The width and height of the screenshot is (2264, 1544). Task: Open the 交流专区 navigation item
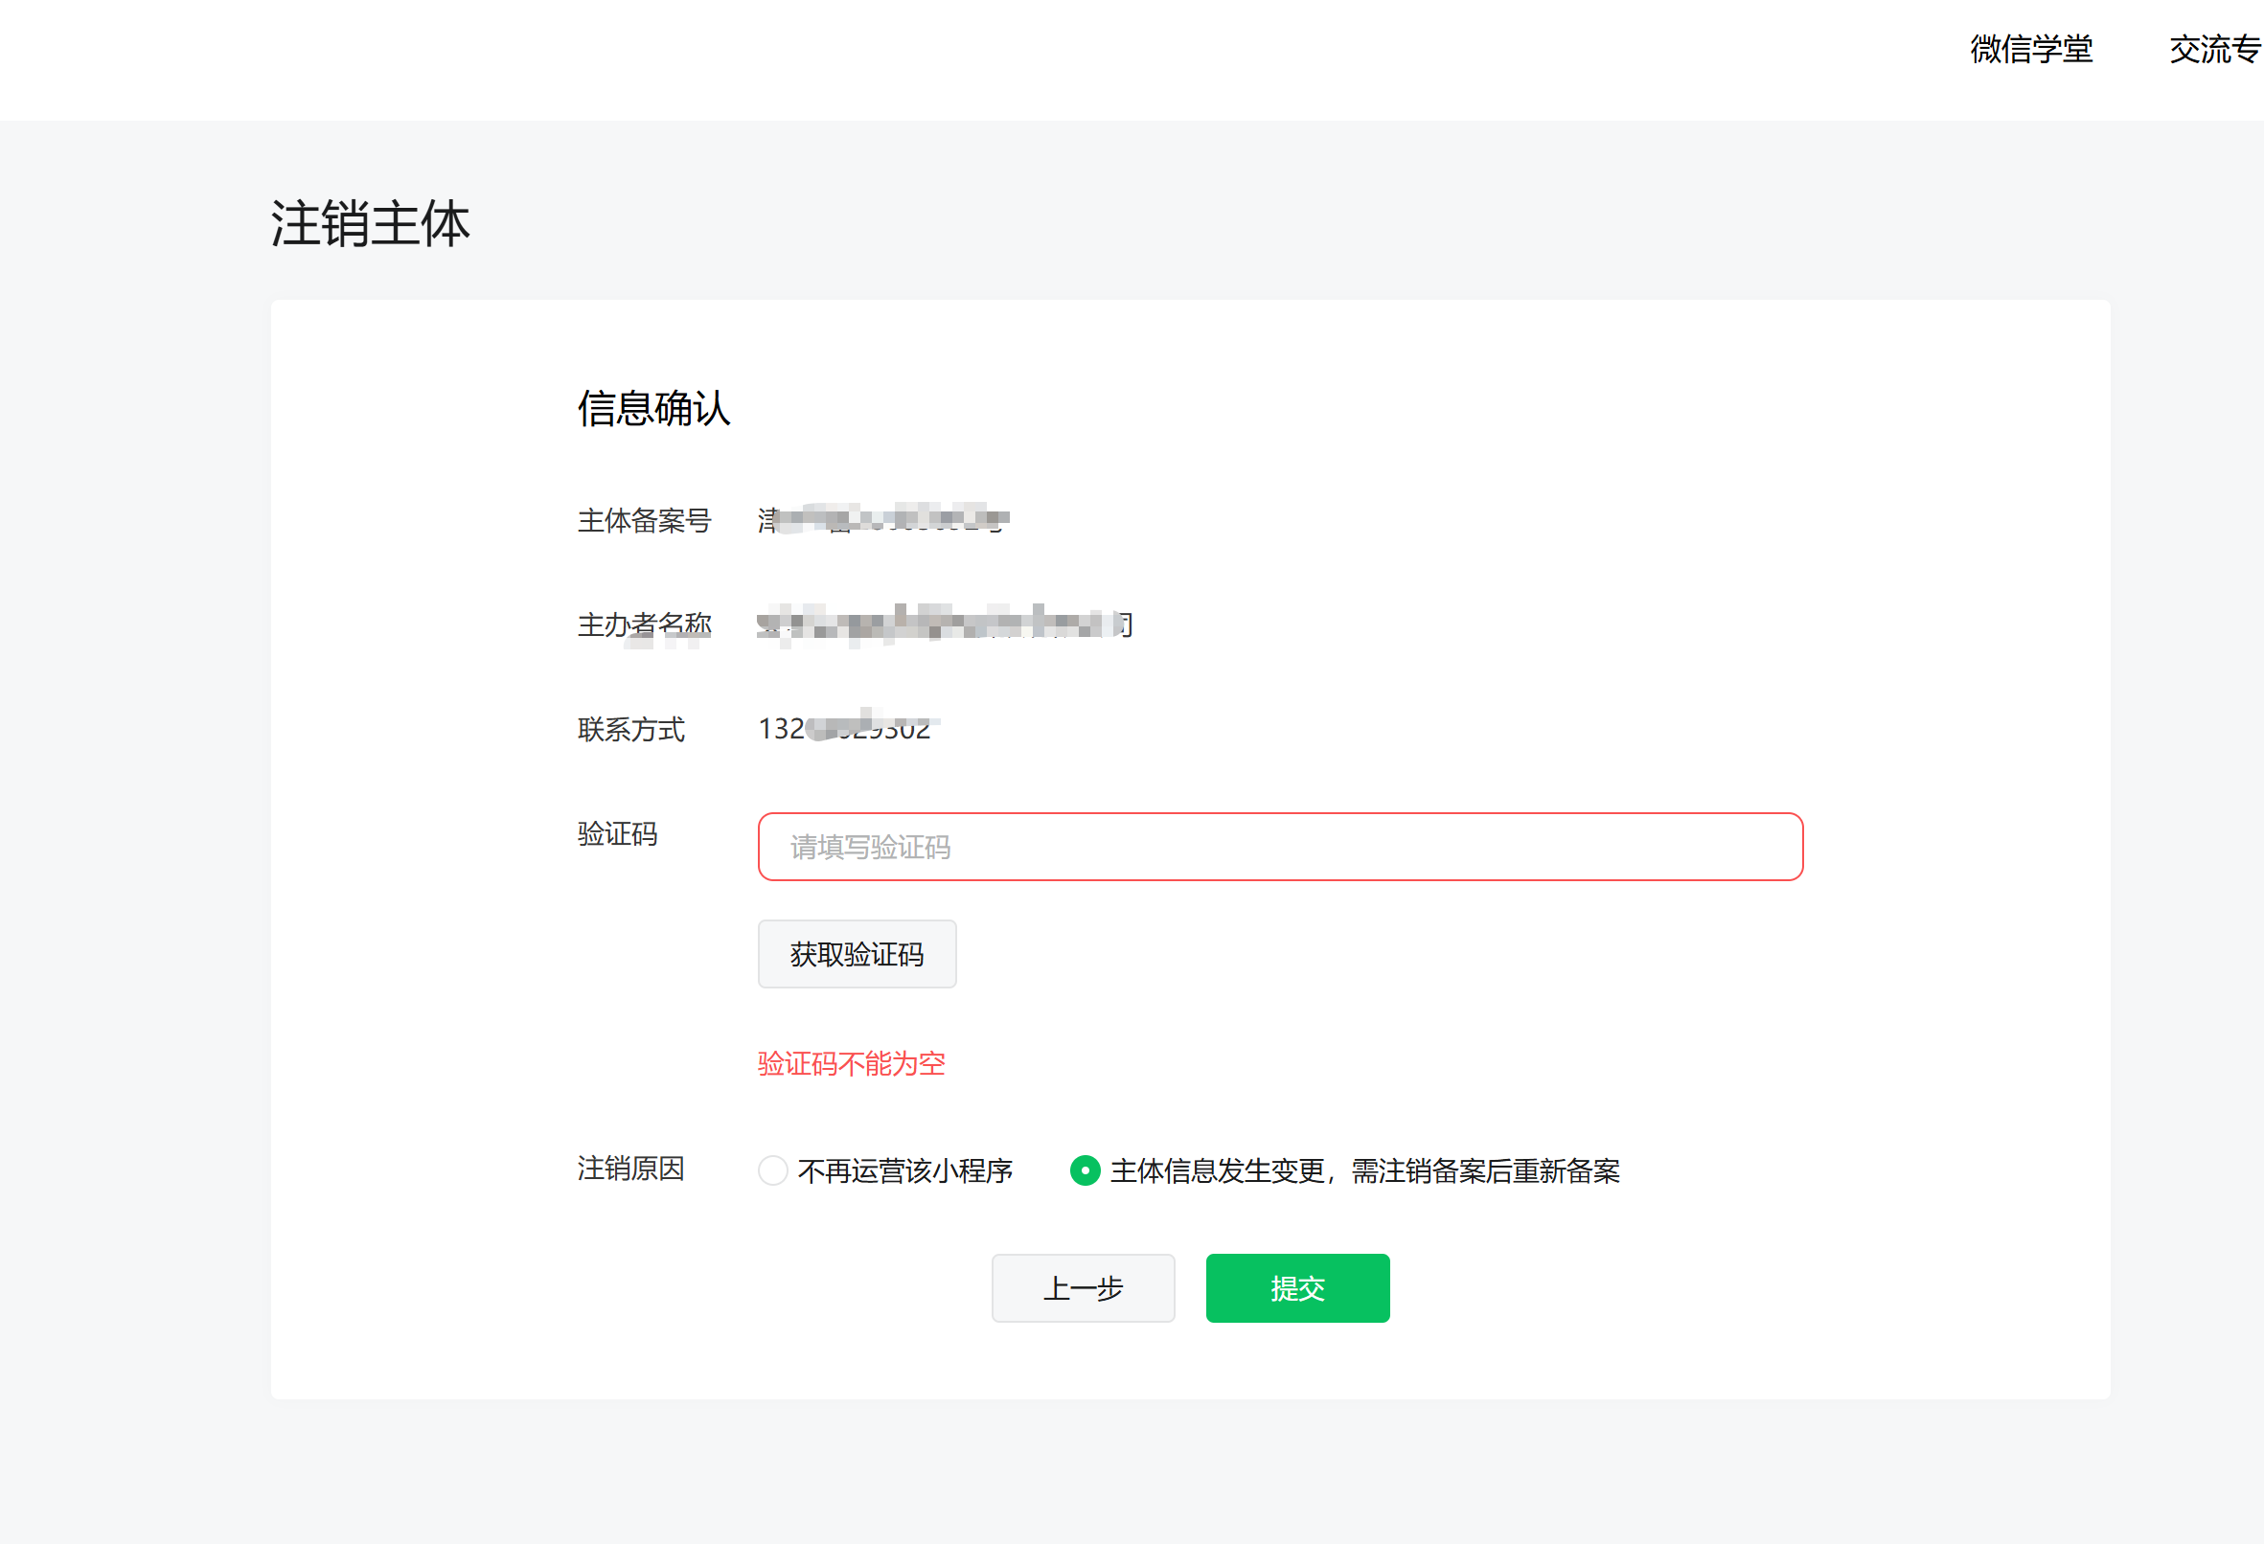[2213, 49]
